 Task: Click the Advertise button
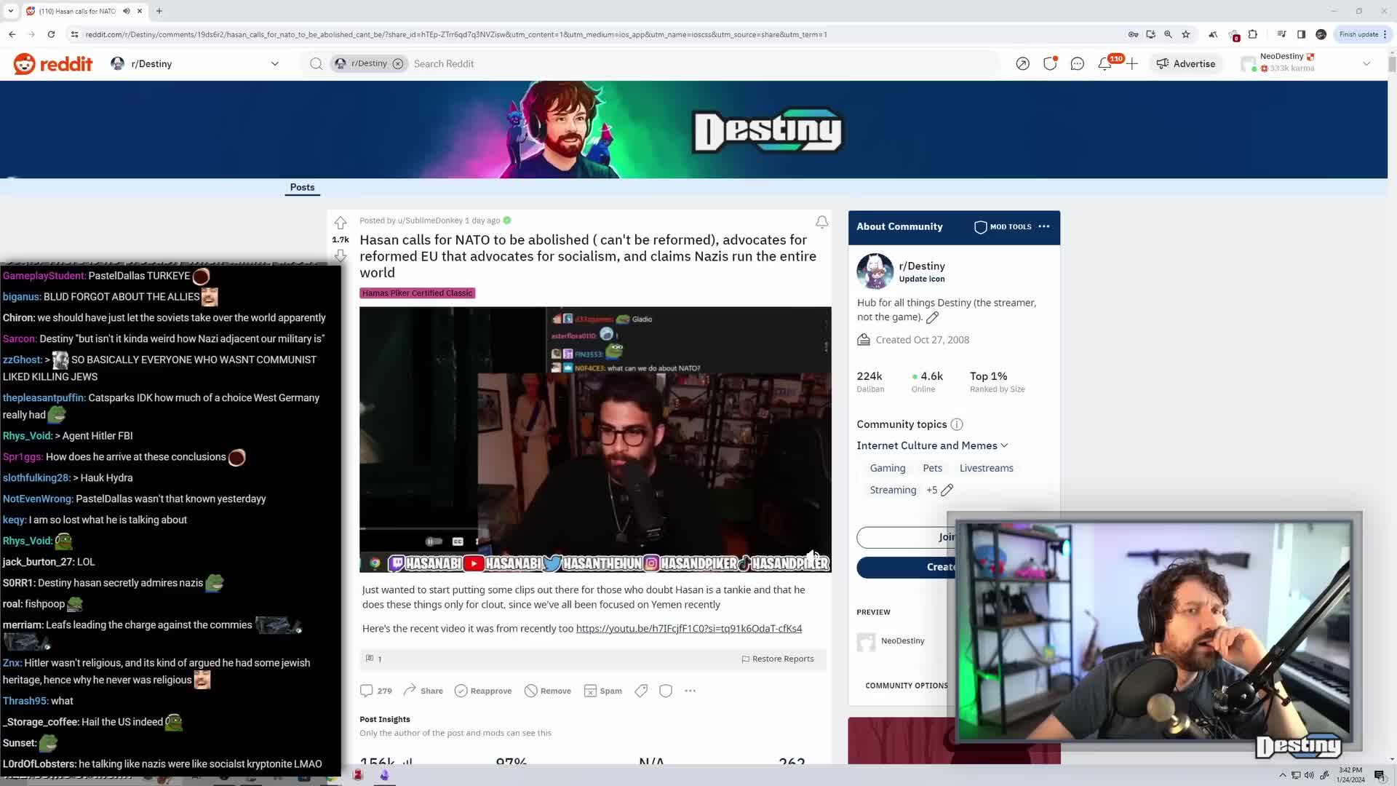click(x=1186, y=64)
